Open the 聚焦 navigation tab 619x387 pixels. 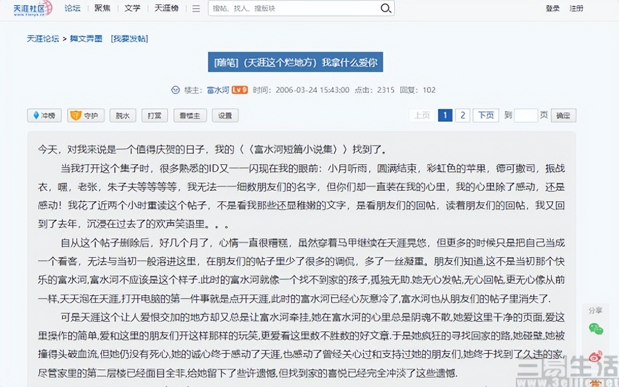pos(102,8)
